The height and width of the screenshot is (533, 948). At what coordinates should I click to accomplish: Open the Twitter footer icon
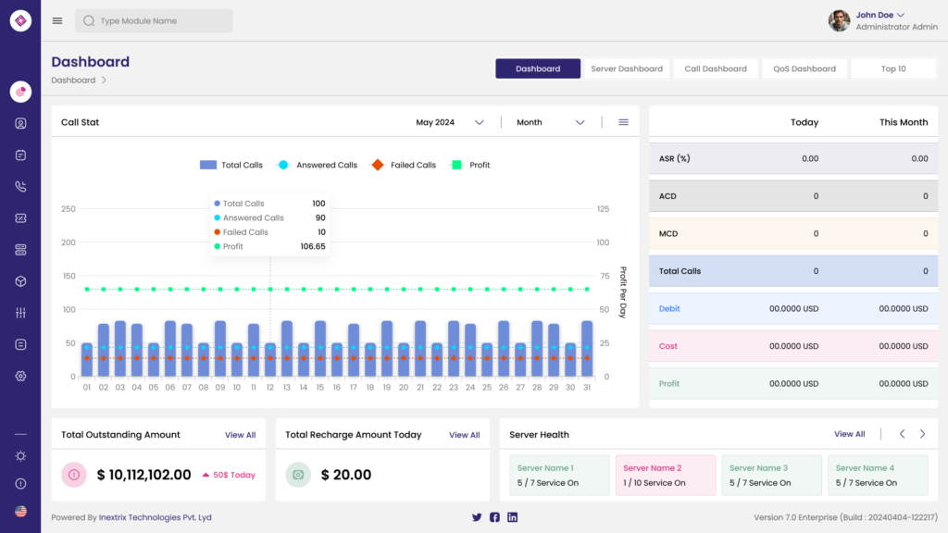pyautogui.click(x=477, y=517)
